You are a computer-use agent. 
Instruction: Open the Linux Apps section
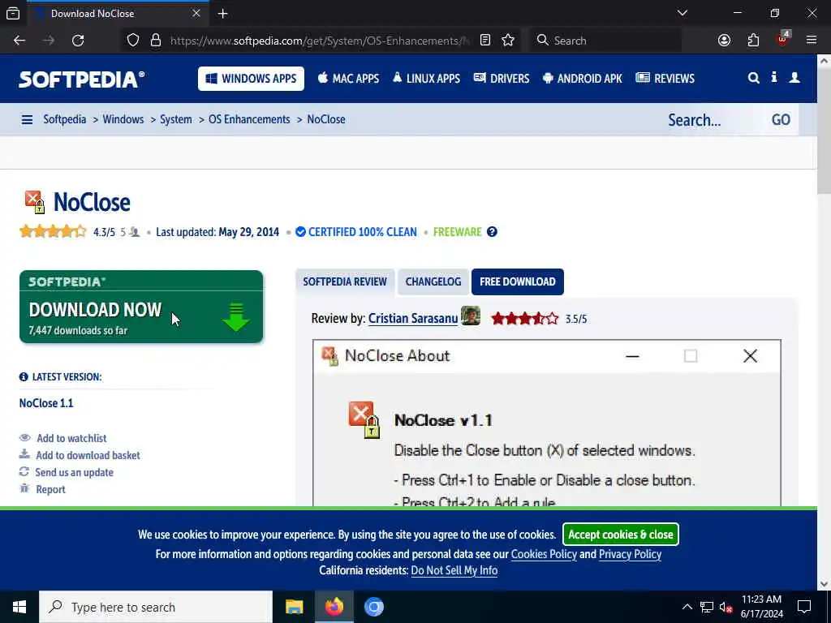tap(426, 79)
